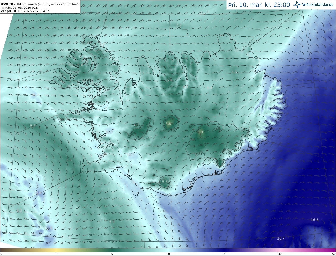This screenshot has width=336, height=256.
Task: Click the 6.5 value label on map
Action: [x=234, y=72]
